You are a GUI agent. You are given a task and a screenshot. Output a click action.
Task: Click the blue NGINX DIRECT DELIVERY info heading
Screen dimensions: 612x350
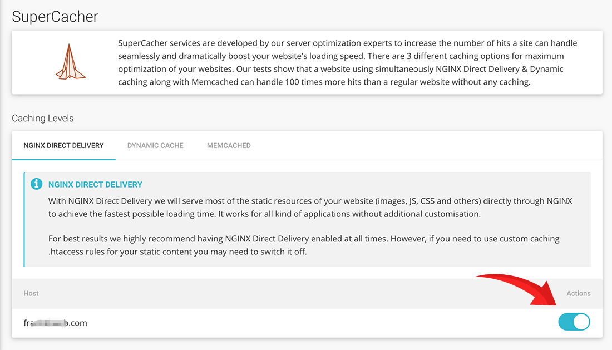[95, 185]
